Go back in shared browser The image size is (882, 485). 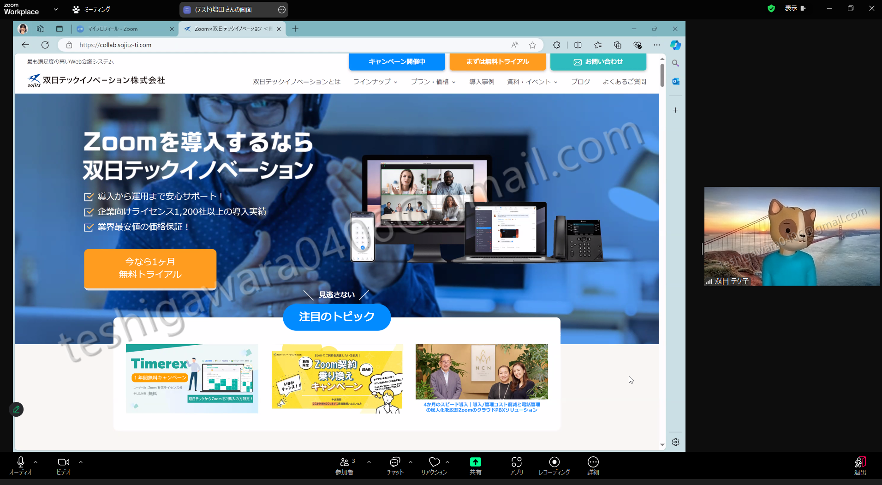point(25,45)
